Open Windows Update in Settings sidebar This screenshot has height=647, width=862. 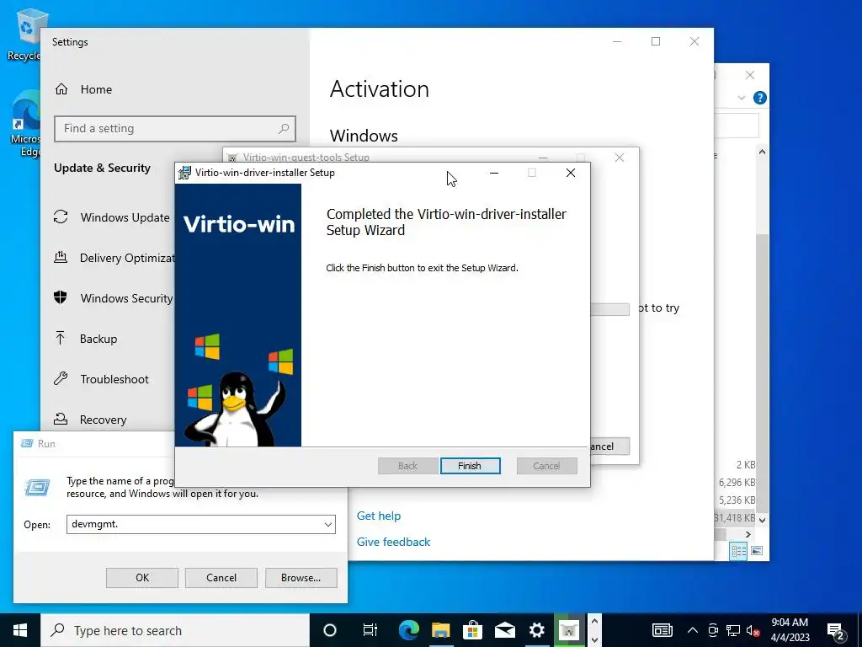click(x=125, y=217)
